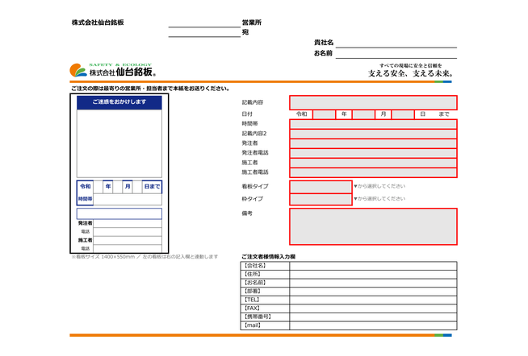Click the 【住所】 entry cell
Viewport: 528px width, 356px height.
tap(373, 275)
